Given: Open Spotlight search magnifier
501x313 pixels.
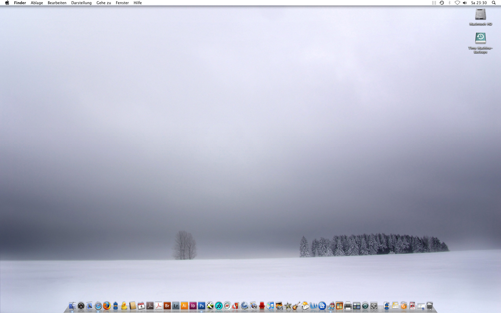Looking at the screenshot, I should coord(494,3).
